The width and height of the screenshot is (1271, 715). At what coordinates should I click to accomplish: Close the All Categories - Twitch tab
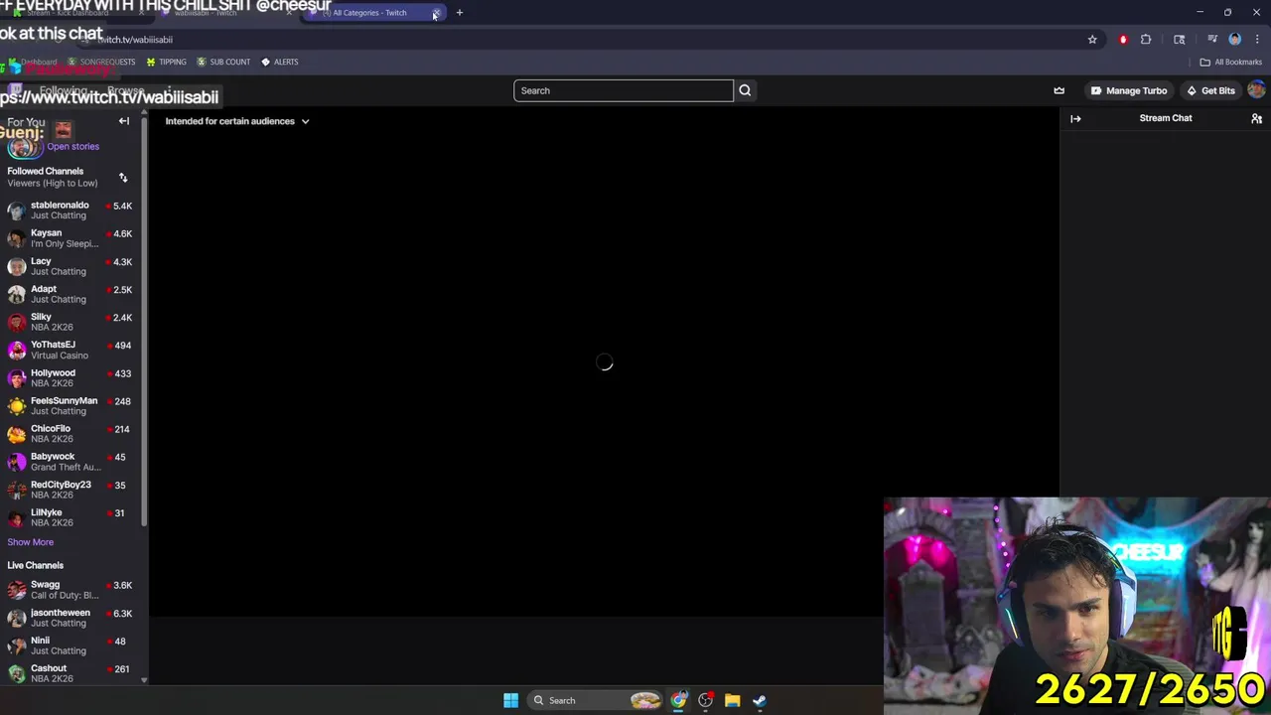pos(435,13)
